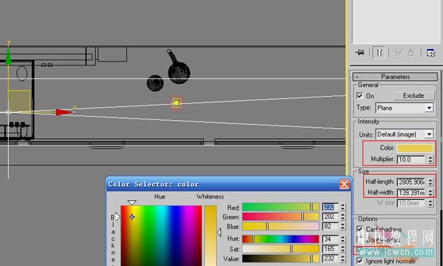Viewport: 443px width, 266px height.
Task: Click the Hue value spinner arrows
Action: (343, 239)
